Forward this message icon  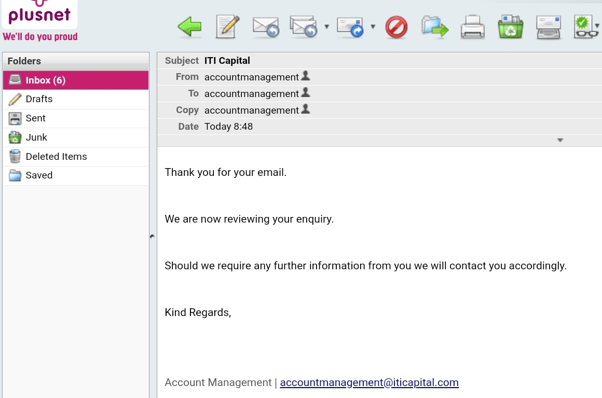click(x=350, y=27)
